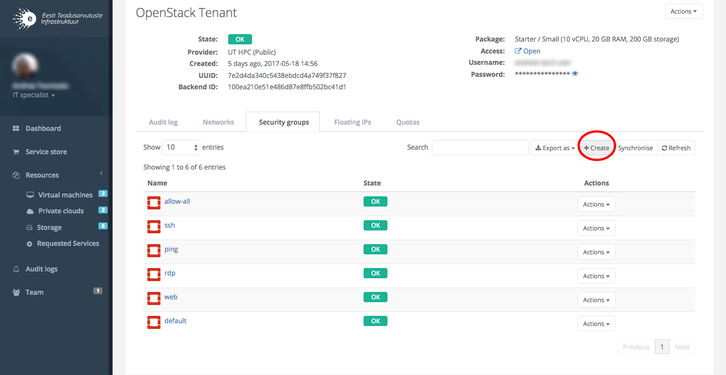Screen dimensions: 726x375
Task: Switch to the Networks tab
Action: click(x=218, y=122)
